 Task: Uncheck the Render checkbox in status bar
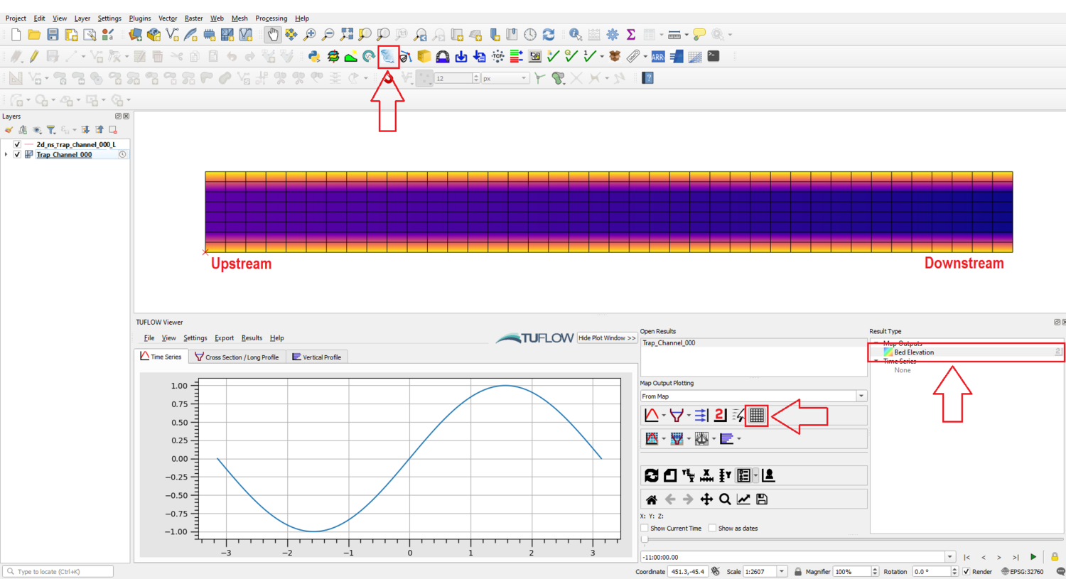click(967, 571)
